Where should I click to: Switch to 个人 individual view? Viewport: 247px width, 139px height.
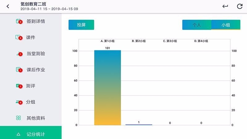(197, 25)
